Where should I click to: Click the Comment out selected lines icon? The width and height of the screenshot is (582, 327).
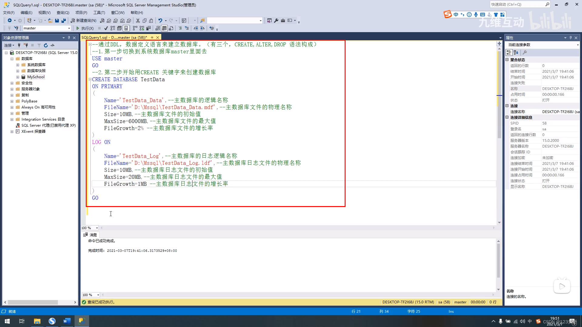(180, 28)
